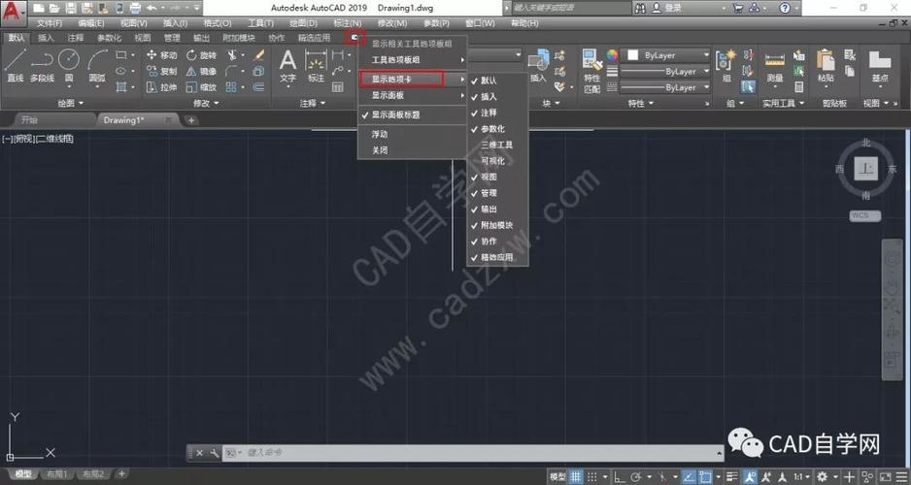Click the WCS coordinate system label
Image resolution: width=911 pixels, height=485 pixels.
tap(864, 215)
